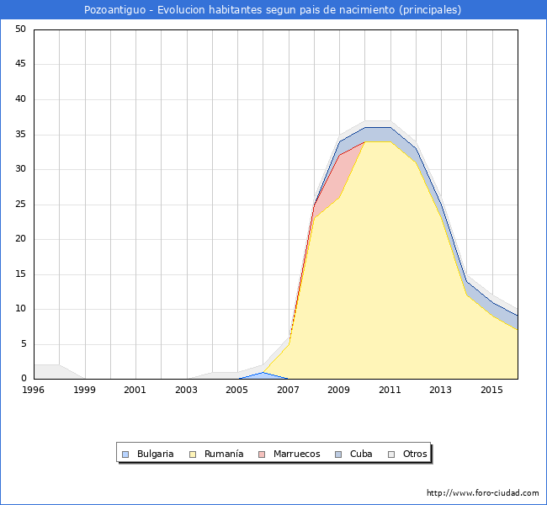
Task: Click the 5 y-axis label
Action: point(24,343)
